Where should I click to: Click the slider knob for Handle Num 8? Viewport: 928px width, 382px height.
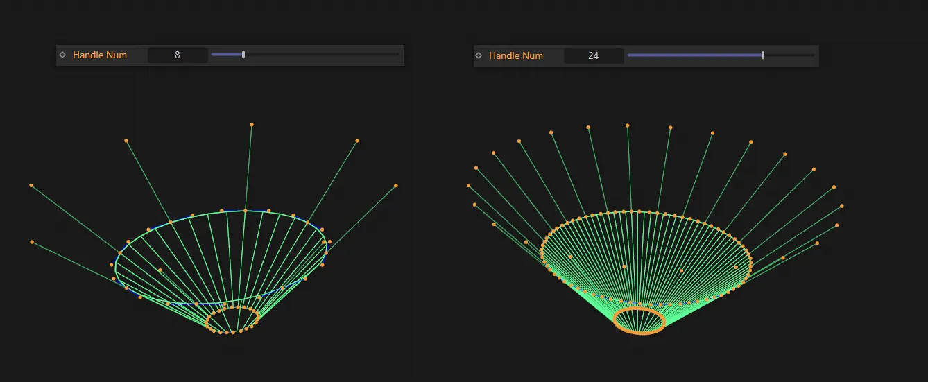243,55
